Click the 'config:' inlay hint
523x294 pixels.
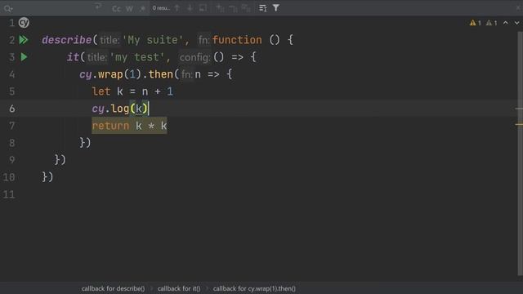(x=194, y=57)
